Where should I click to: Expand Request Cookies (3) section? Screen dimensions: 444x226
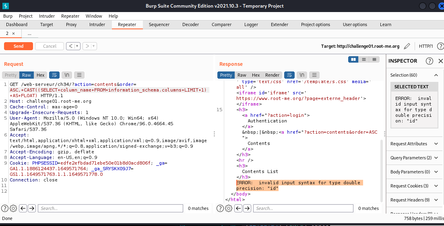436,186
